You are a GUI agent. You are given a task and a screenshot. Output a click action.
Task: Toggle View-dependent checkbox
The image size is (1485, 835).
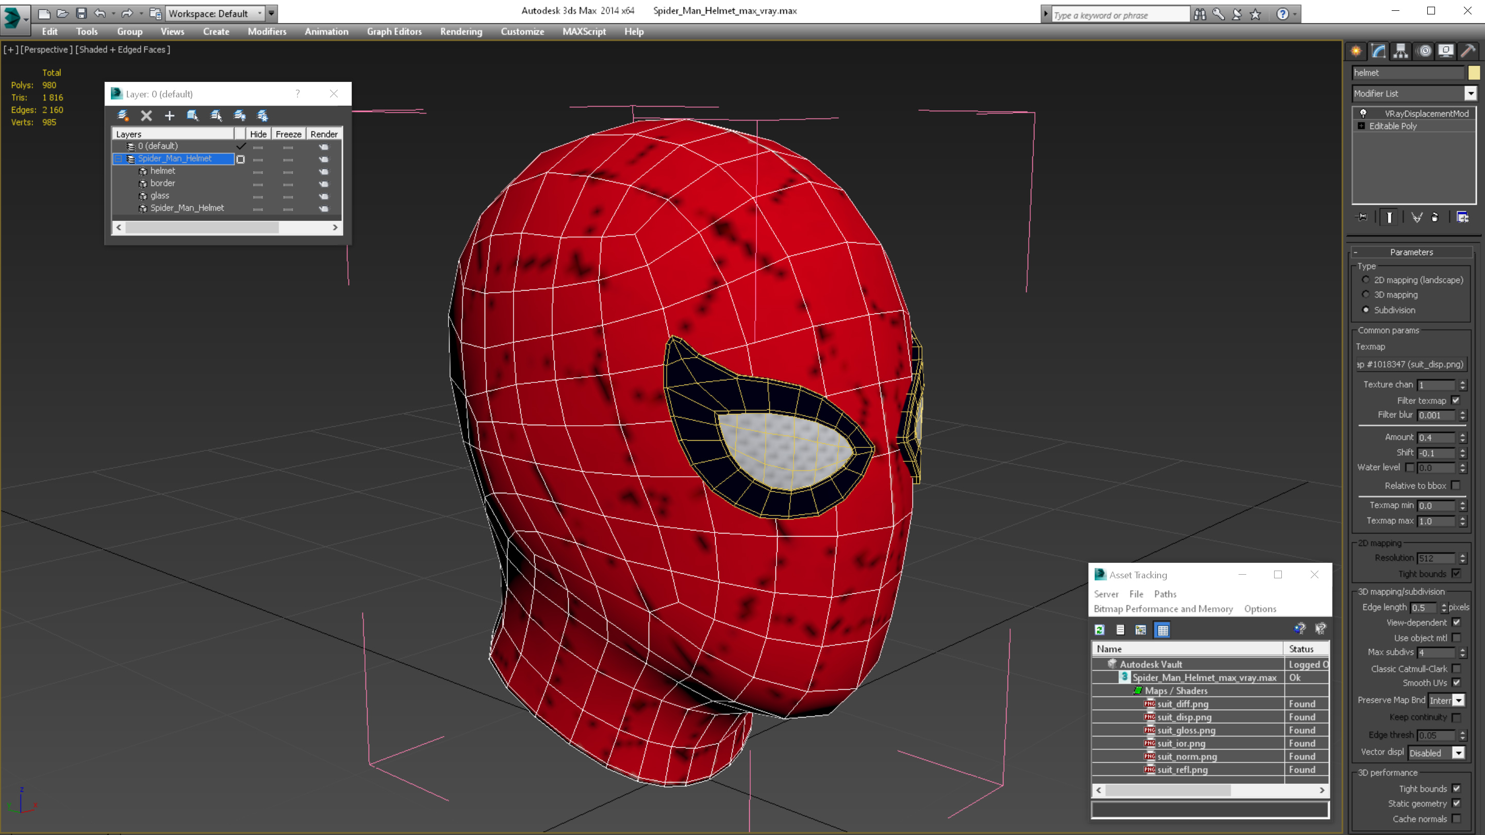pos(1457,622)
